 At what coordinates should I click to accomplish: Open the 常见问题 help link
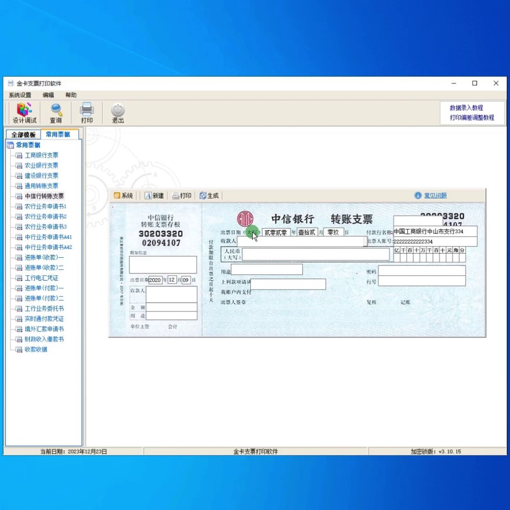[x=435, y=195]
